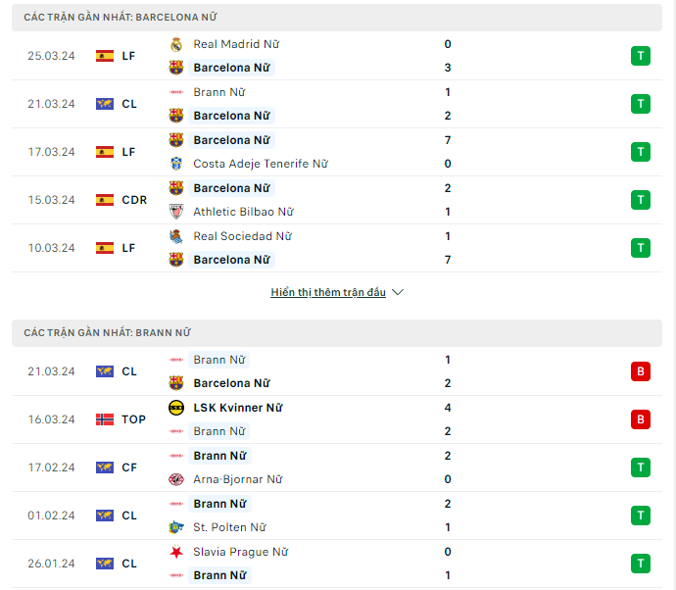Click the Real Madrid Nữ club crest

click(176, 44)
